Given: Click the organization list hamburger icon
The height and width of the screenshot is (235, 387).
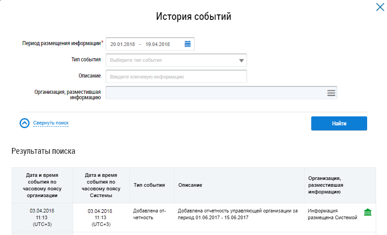Looking at the screenshot, I should (331, 92).
